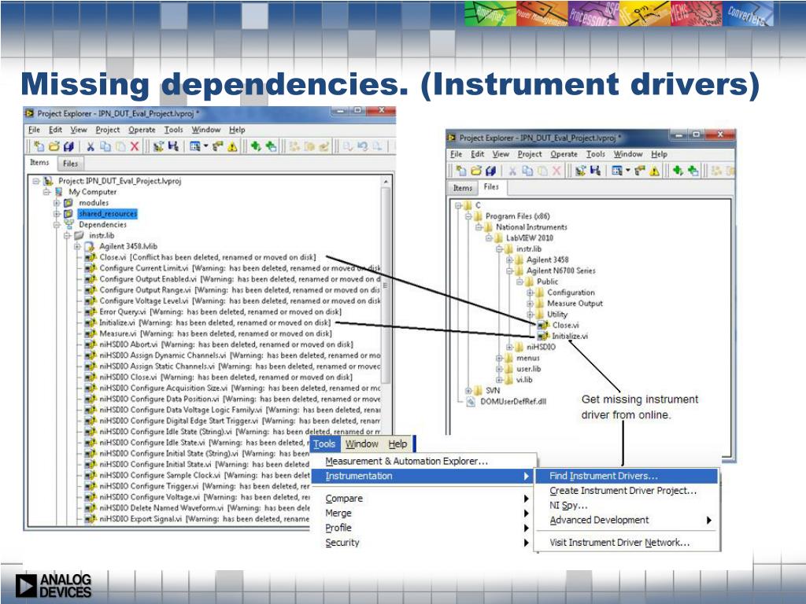
Task: Open Filter View dropdown arrow in right toolbar
Action: (627, 171)
